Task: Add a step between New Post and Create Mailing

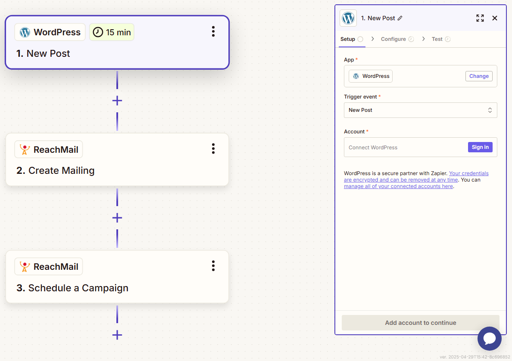Action: (x=117, y=100)
